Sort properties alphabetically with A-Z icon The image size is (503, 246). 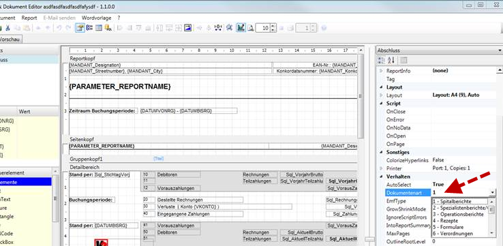pos(391,60)
